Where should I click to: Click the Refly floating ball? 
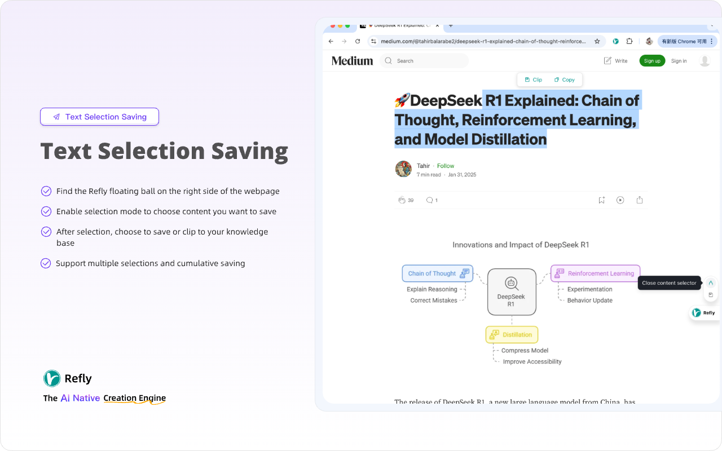tap(703, 313)
